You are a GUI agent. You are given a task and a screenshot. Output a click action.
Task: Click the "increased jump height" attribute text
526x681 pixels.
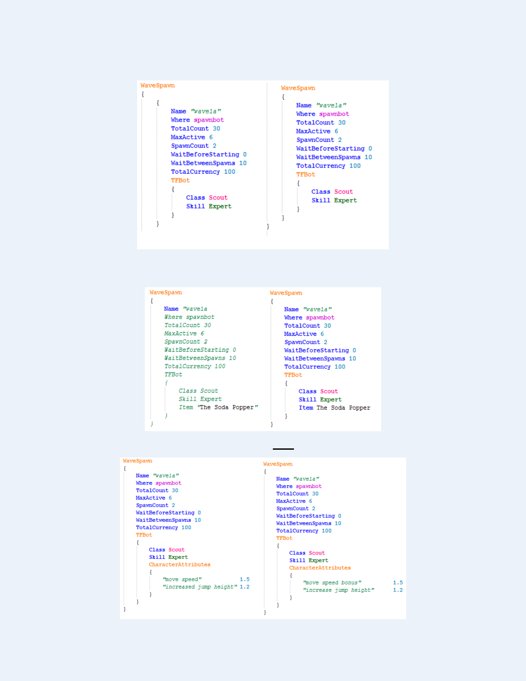tap(200, 587)
